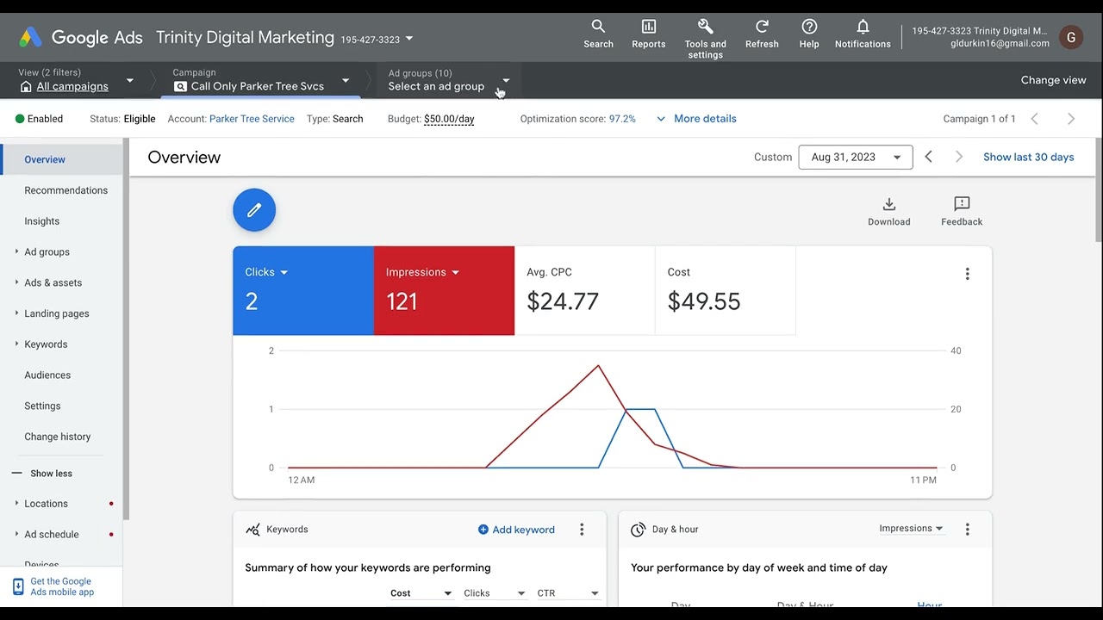The image size is (1103, 620).
Task: Go to next campaign arrow
Action: click(x=1071, y=119)
